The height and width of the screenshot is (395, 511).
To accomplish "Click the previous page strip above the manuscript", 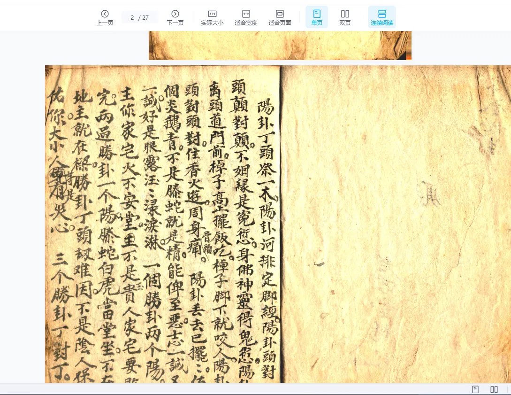I will (280, 46).
